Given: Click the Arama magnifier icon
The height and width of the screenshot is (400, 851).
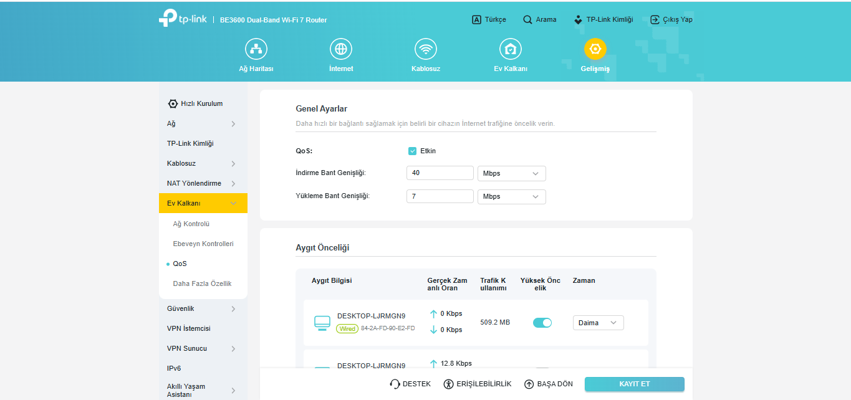Looking at the screenshot, I should 527,19.
